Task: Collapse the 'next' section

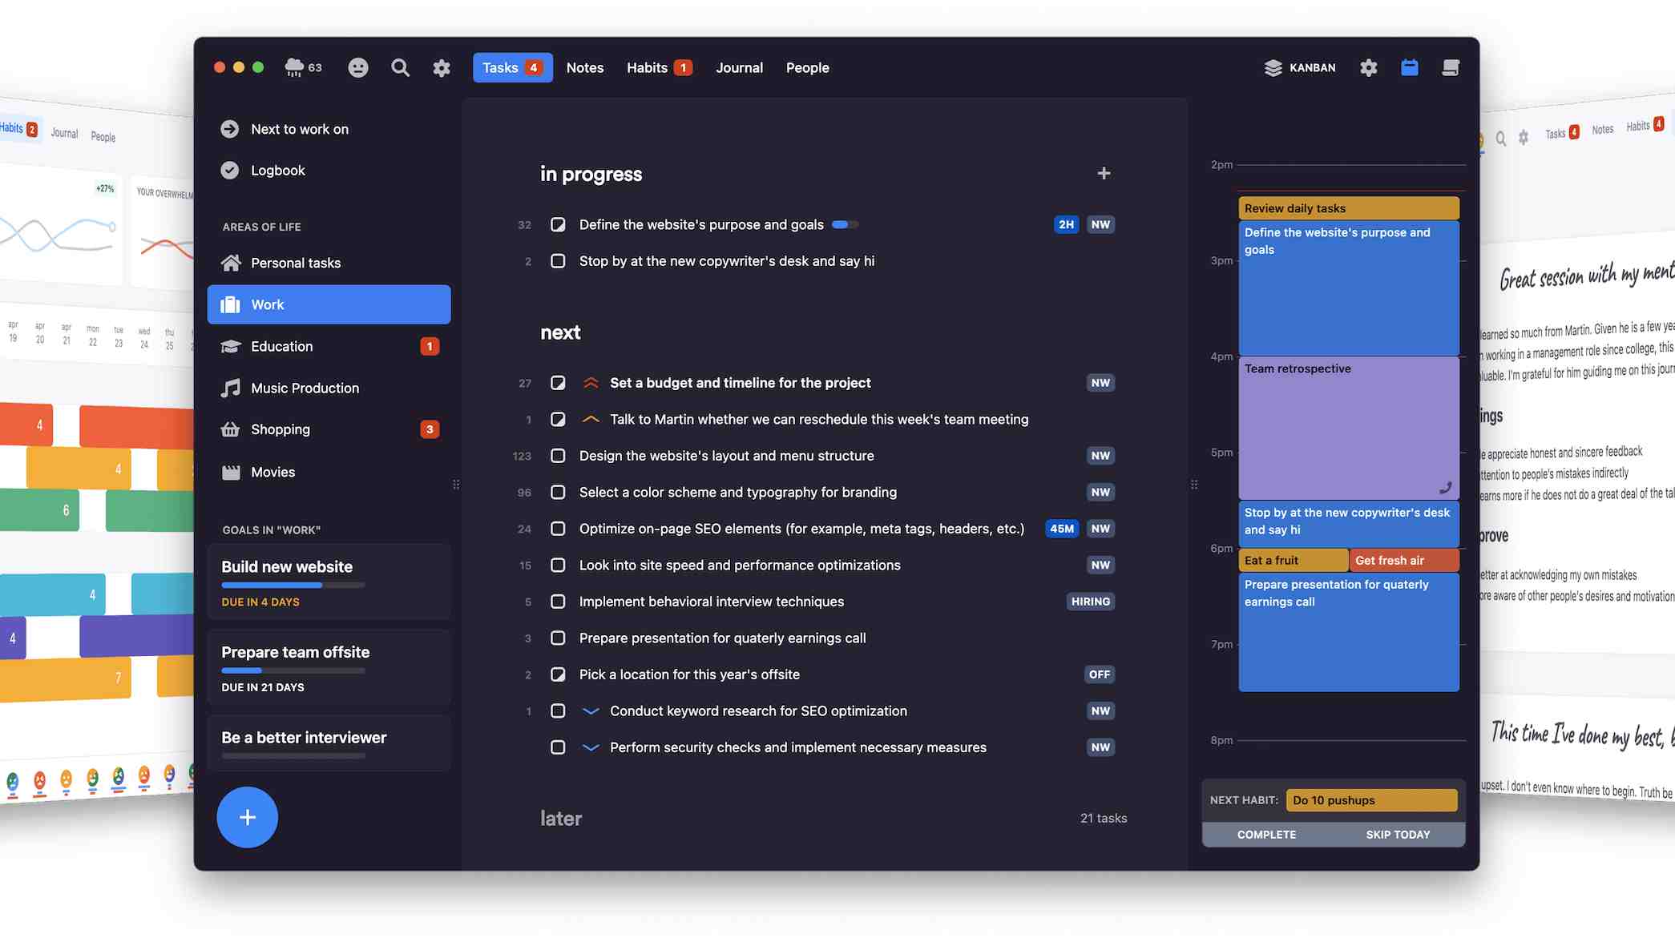Action: (x=561, y=332)
